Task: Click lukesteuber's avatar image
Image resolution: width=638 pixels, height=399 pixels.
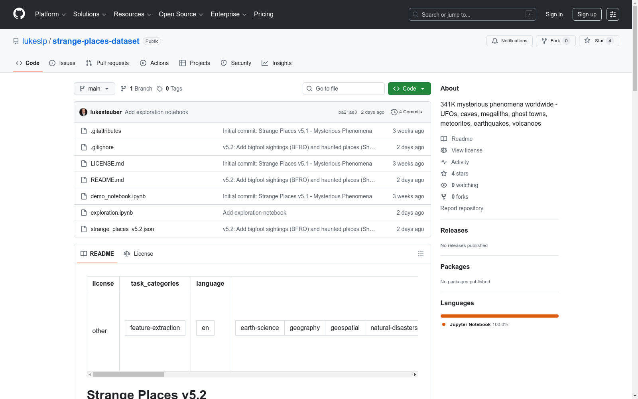Action: click(83, 112)
